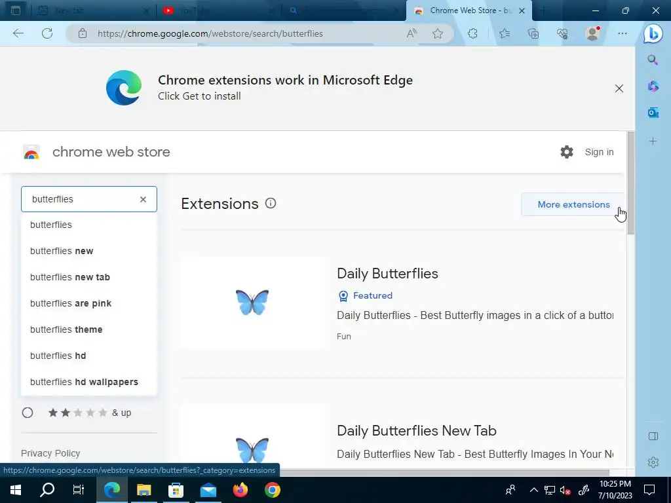Open the muted volume tray icon
Screen dimensions: 671x503
566,490
